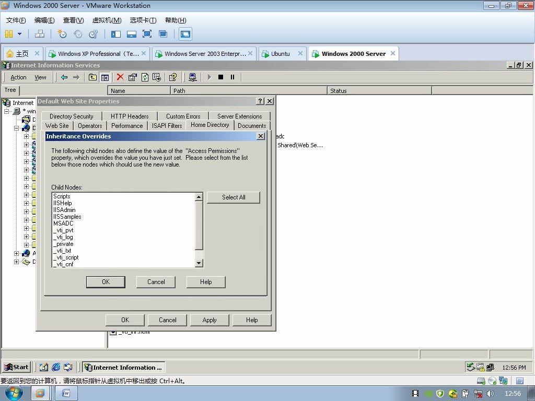The image size is (535, 401).
Task: Open the Action menu in IIS
Action: [18, 77]
